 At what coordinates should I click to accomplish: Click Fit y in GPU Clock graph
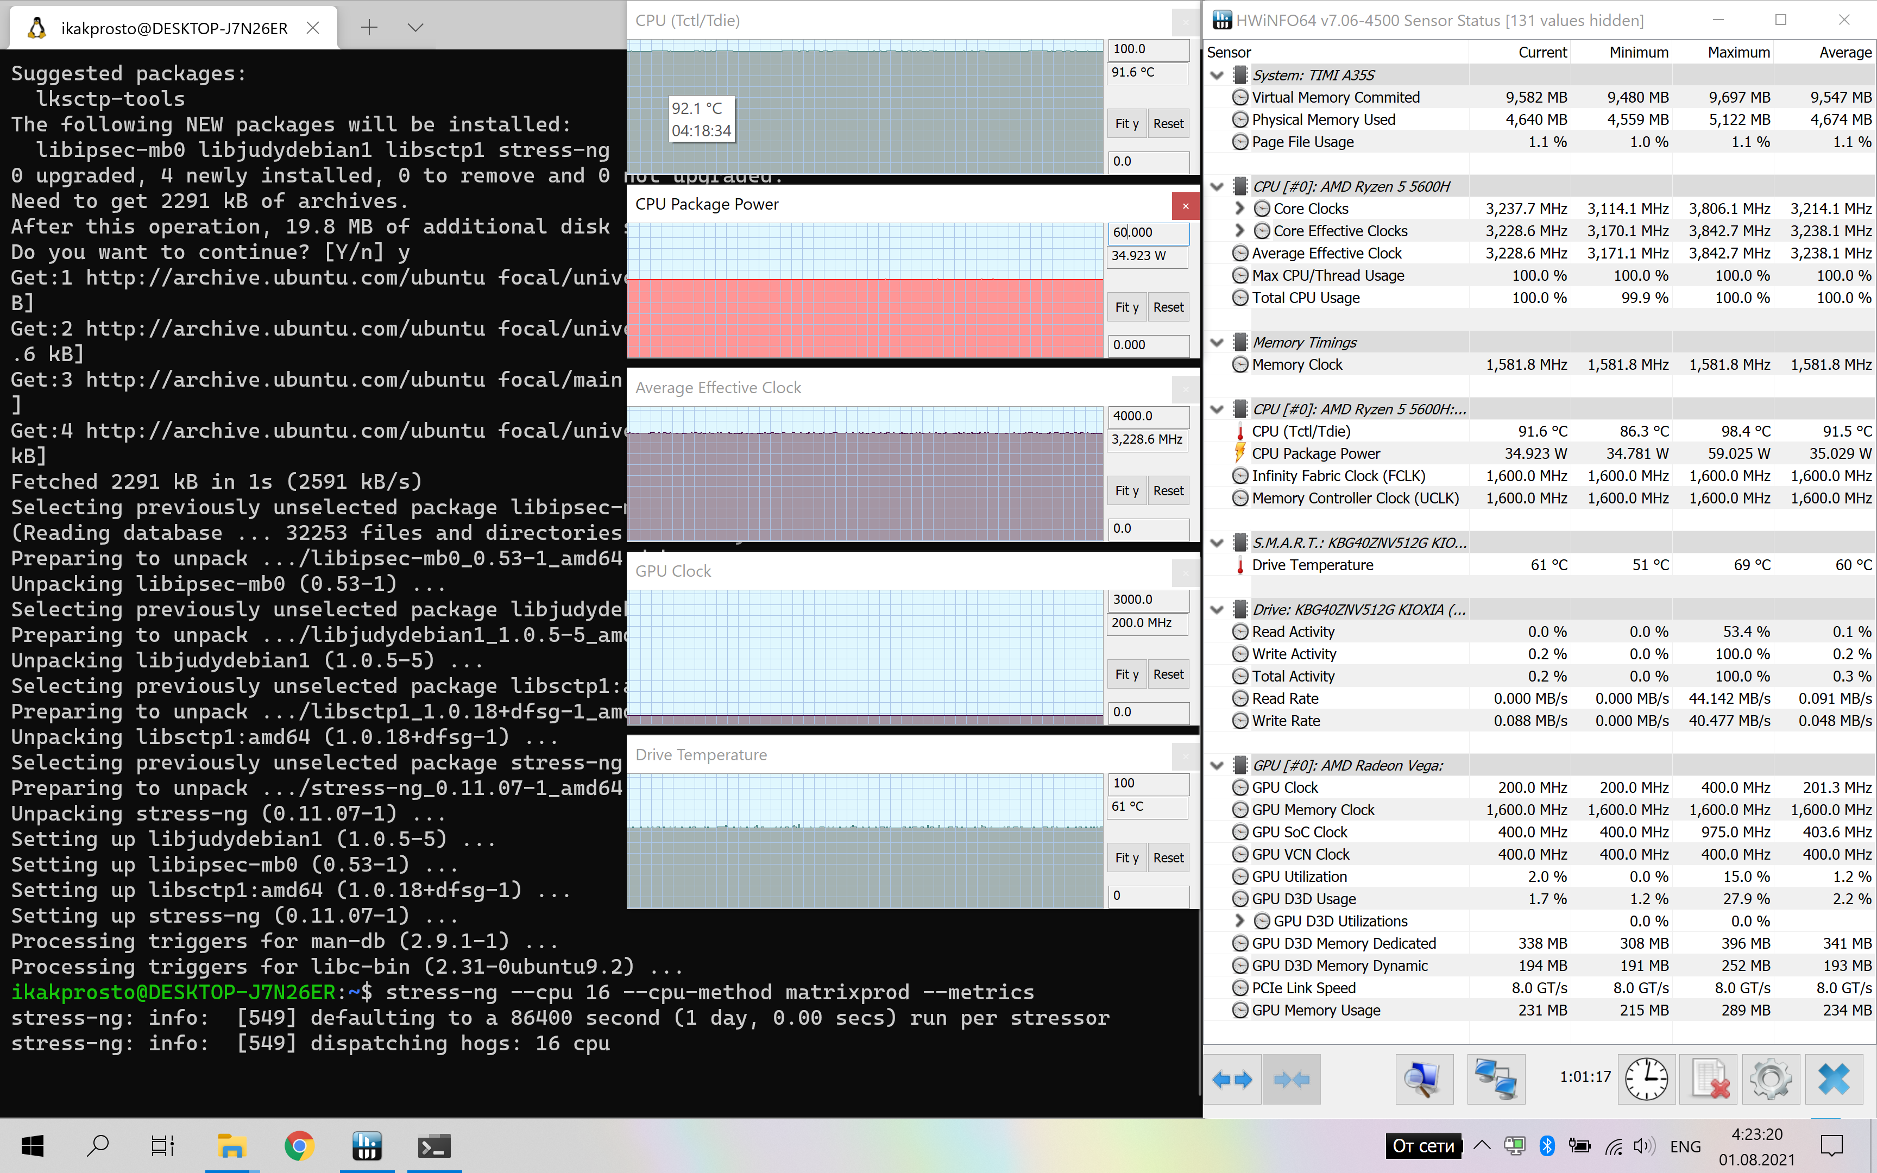tap(1126, 674)
